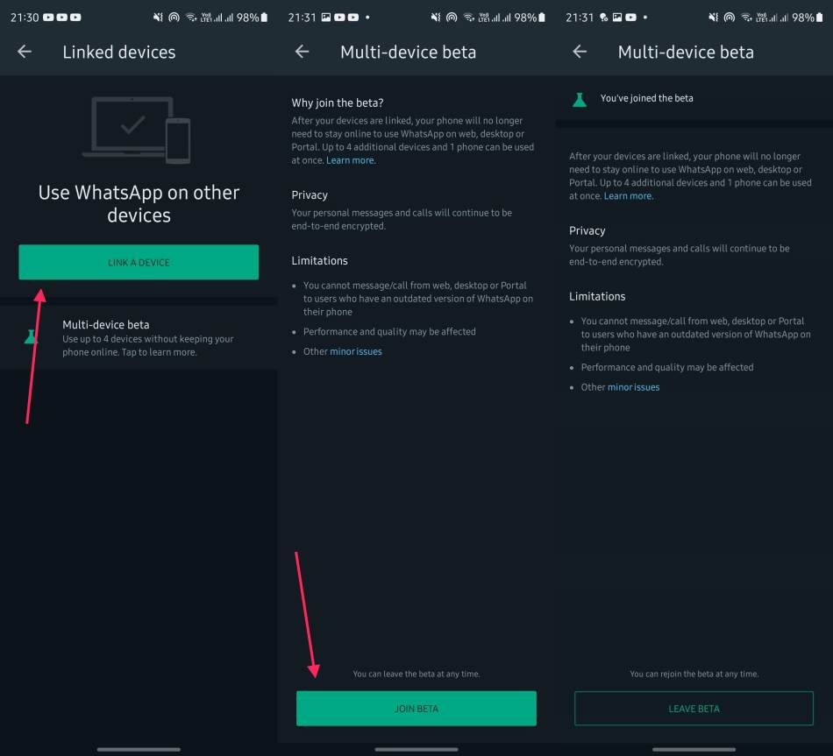Image resolution: width=833 pixels, height=756 pixels.
Task: Tap the home gesture bar under JOIN BETA
Action: point(416,749)
